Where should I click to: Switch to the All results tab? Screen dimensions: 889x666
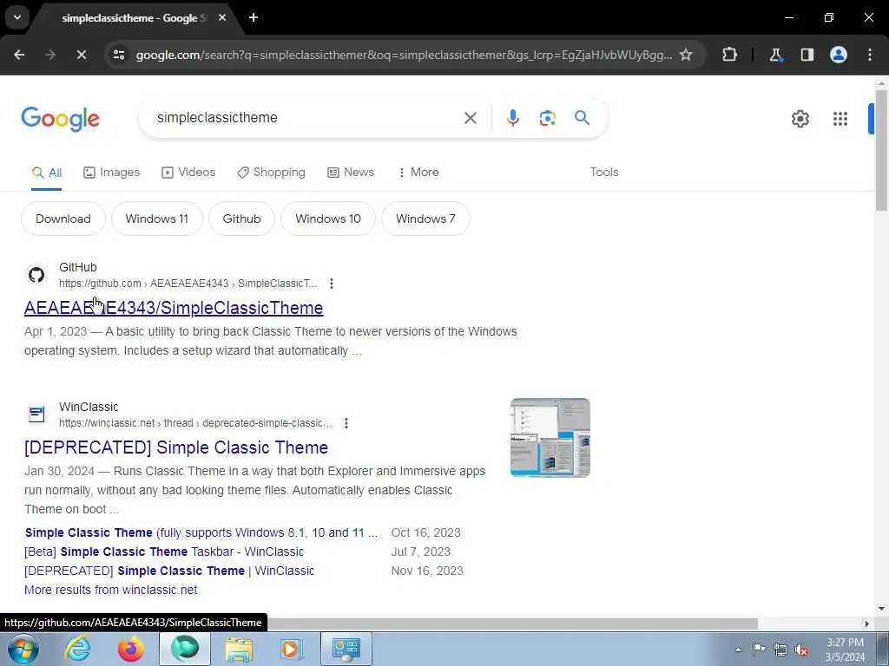click(47, 173)
